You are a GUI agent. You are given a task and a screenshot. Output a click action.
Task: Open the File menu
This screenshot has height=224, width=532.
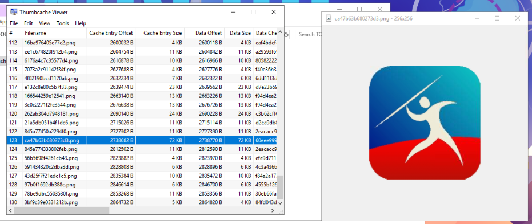(14, 23)
